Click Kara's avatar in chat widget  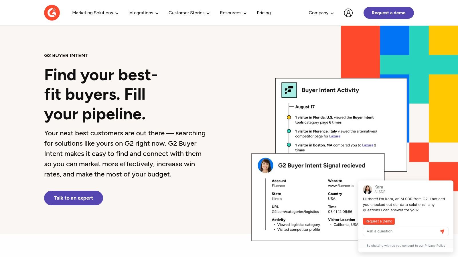pos(367,189)
